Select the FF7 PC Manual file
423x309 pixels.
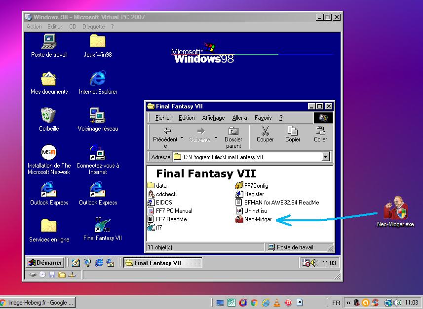170,210
